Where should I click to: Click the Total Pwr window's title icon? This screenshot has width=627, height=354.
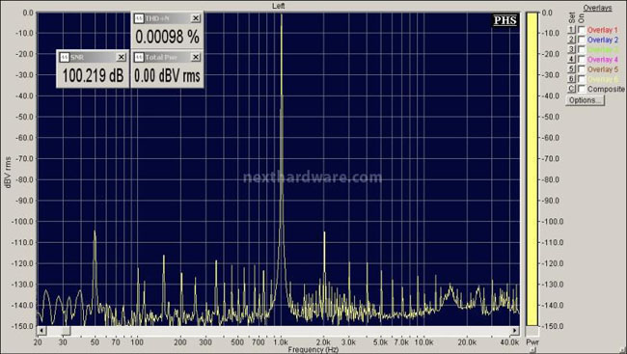click(x=139, y=58)
